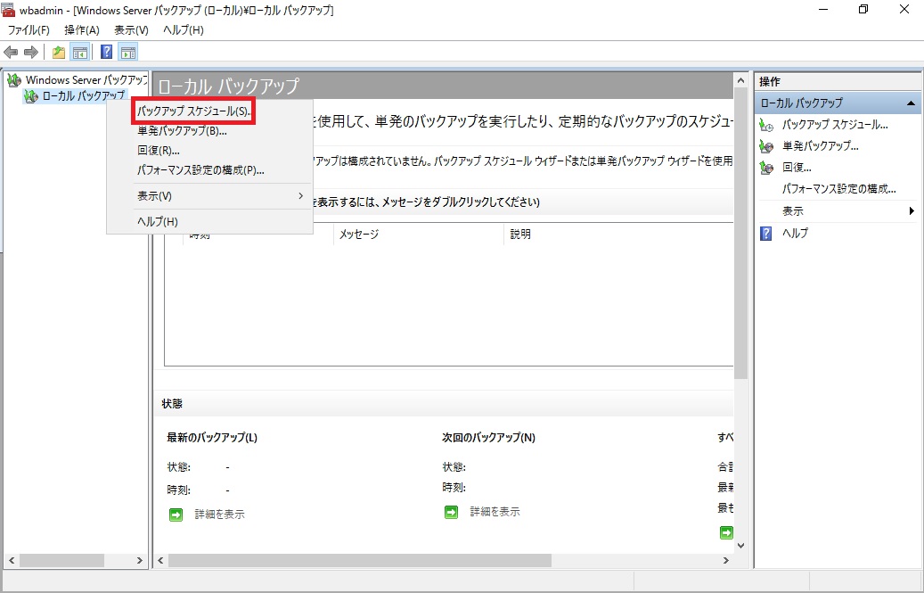Click the wbadmin app icon in title bar

click(8, 10)
